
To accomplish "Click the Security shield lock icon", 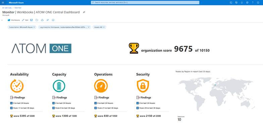I will click(143, 86).
